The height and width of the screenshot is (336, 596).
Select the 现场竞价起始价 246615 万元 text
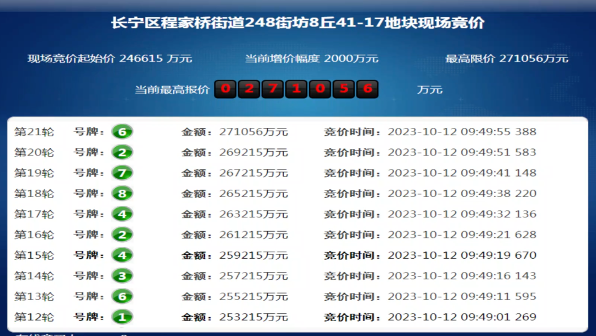pyautogui.click(x=110, y=58)
